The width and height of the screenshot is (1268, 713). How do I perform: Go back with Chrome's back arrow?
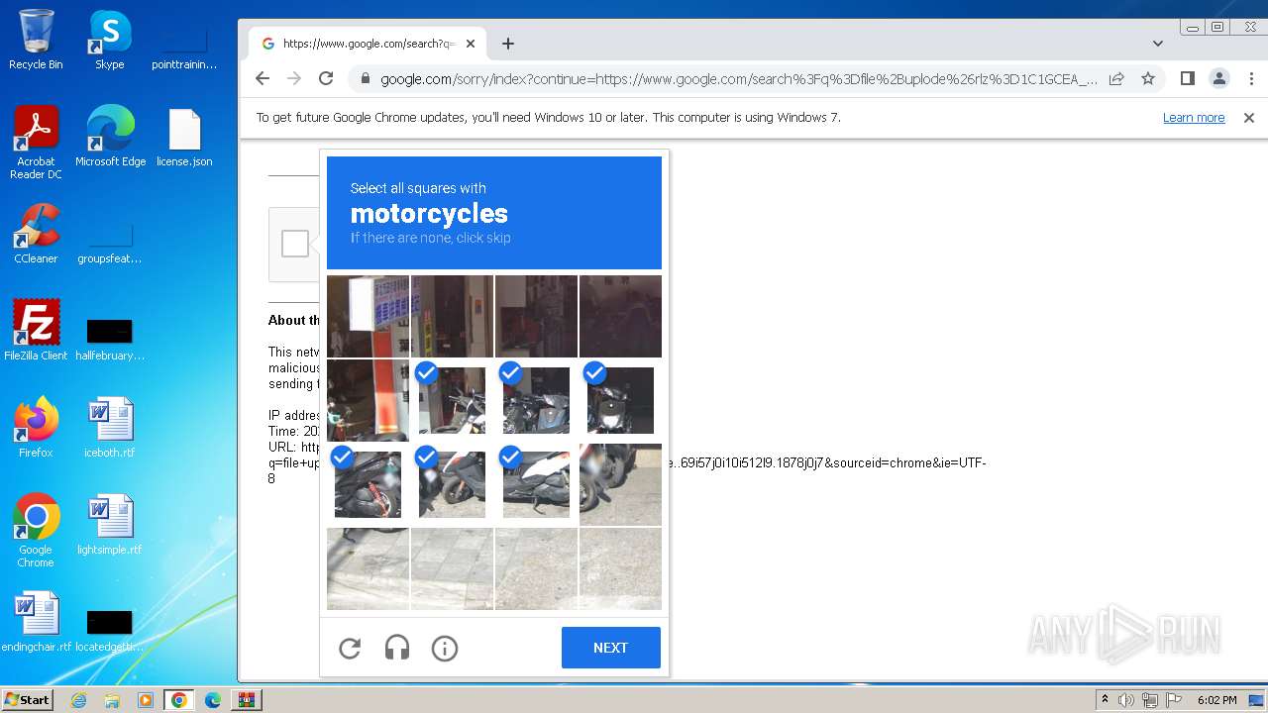click(263, 78)
